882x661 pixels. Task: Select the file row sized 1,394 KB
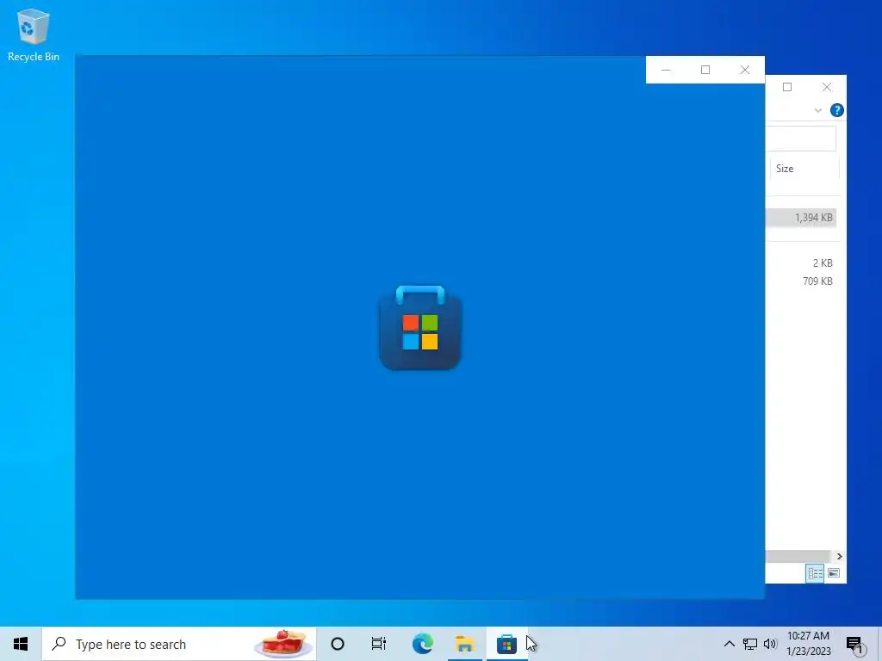(x=800, y=218)
